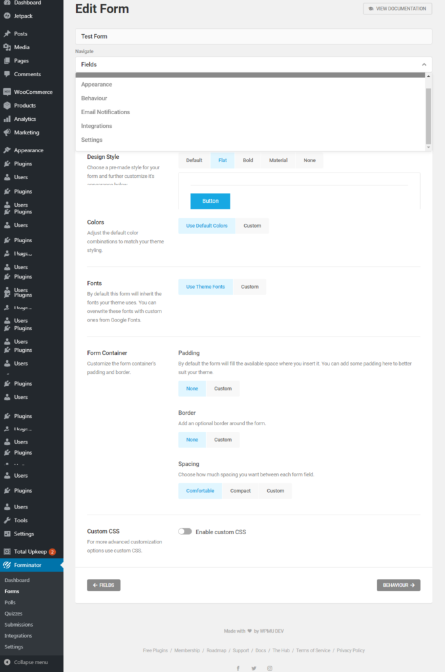Click the top Dashboard gauge icon
Screen dimensions: 445x672
(x=7, y=3)
